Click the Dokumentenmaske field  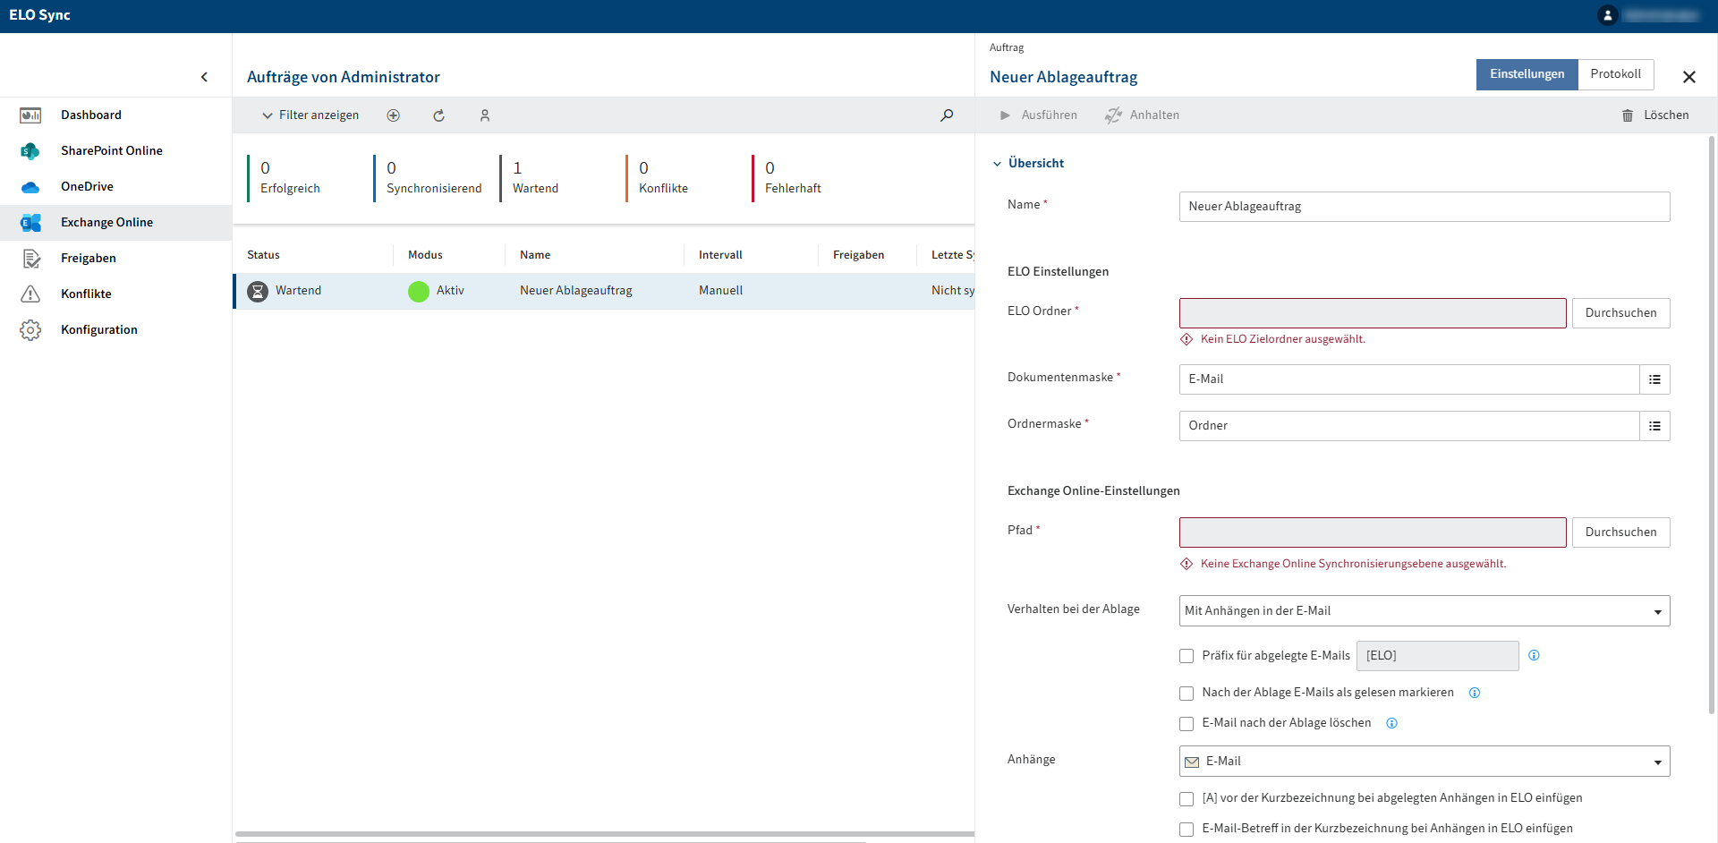pyautogui.click(x=1409, y=379)
